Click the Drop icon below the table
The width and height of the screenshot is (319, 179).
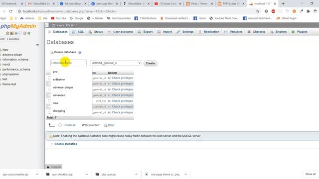pos(105,125)
